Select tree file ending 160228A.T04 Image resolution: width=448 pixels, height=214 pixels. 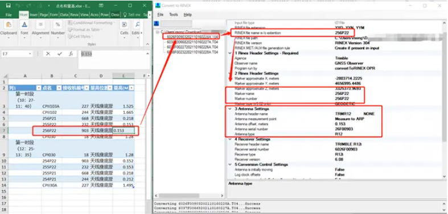coord(192,52)
